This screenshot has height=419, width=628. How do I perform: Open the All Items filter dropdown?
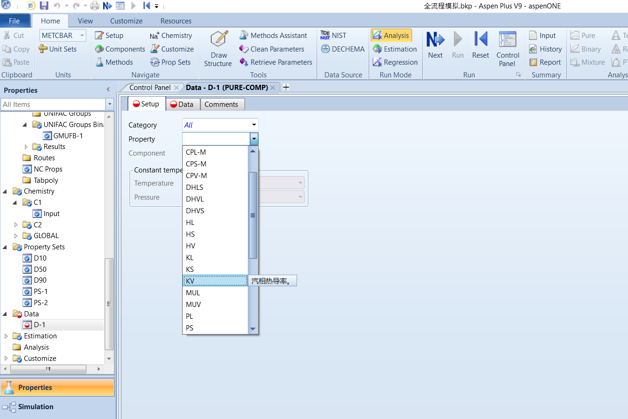tap(110, 105)
